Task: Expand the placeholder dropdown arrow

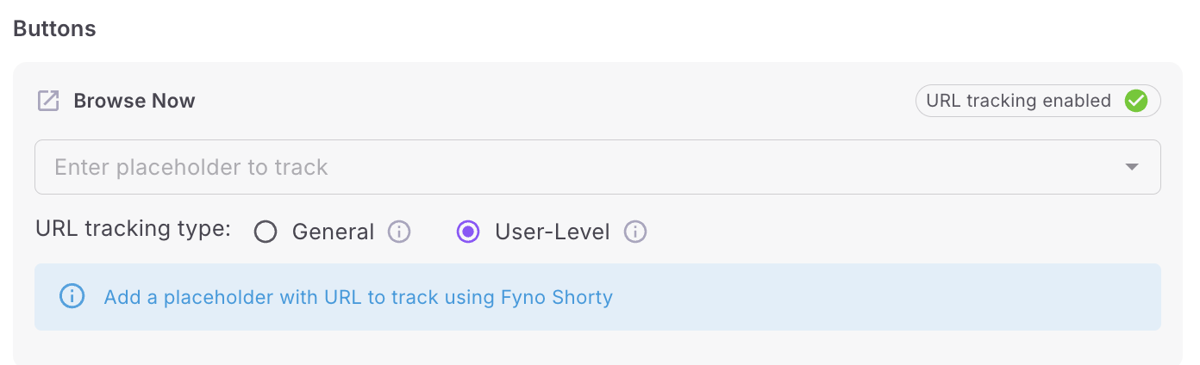Action: click(1132, 167)
